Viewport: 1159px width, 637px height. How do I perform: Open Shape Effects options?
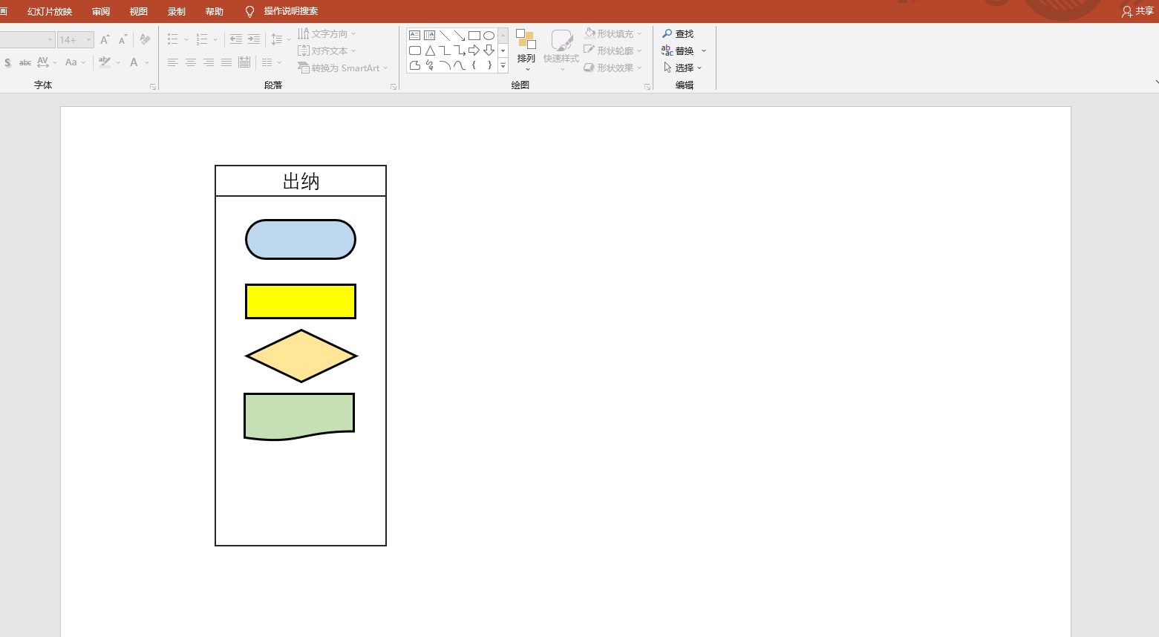pos(613,68)
